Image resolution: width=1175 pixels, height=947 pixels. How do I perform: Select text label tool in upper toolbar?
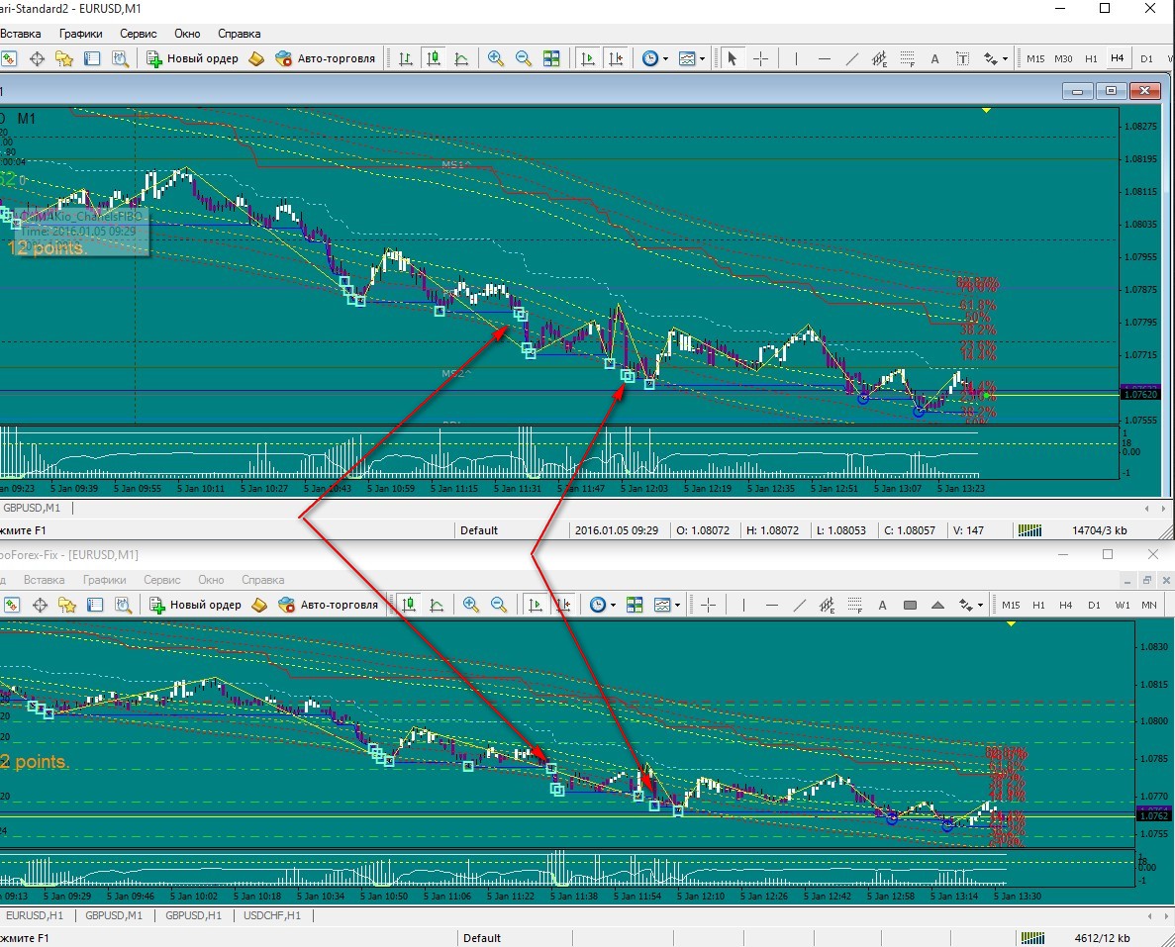[963, 58]
